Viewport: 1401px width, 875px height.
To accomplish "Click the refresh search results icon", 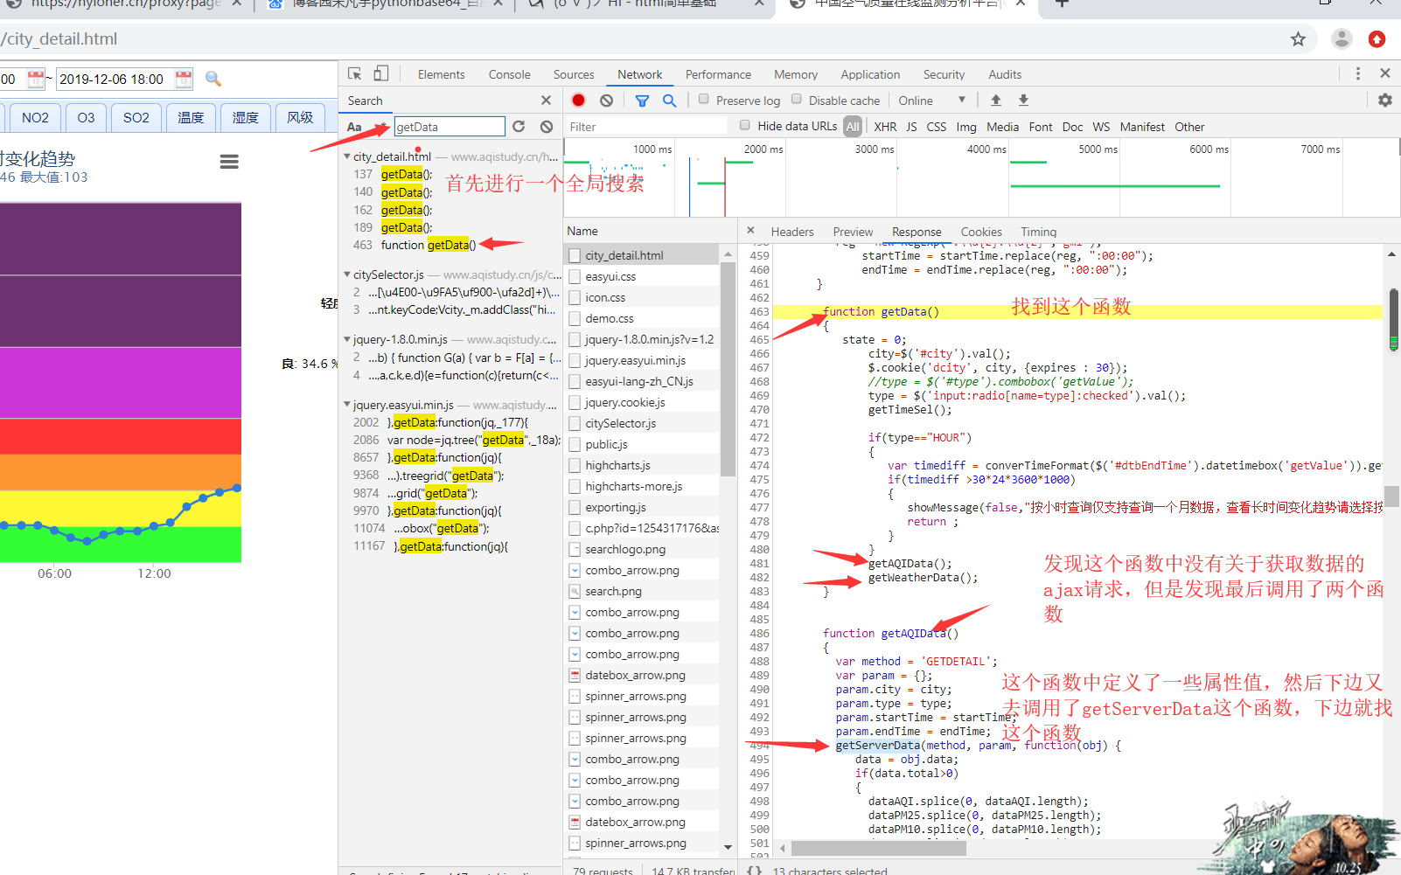I will coord(519,127).
